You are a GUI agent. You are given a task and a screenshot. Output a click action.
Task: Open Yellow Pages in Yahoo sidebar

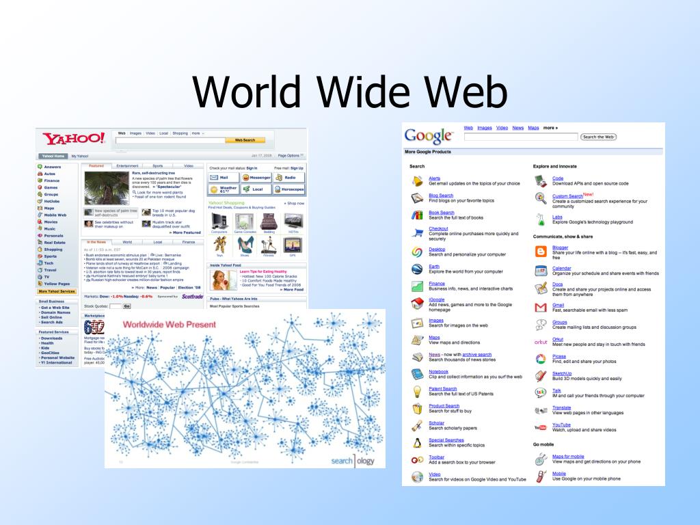tap(57, 284)
